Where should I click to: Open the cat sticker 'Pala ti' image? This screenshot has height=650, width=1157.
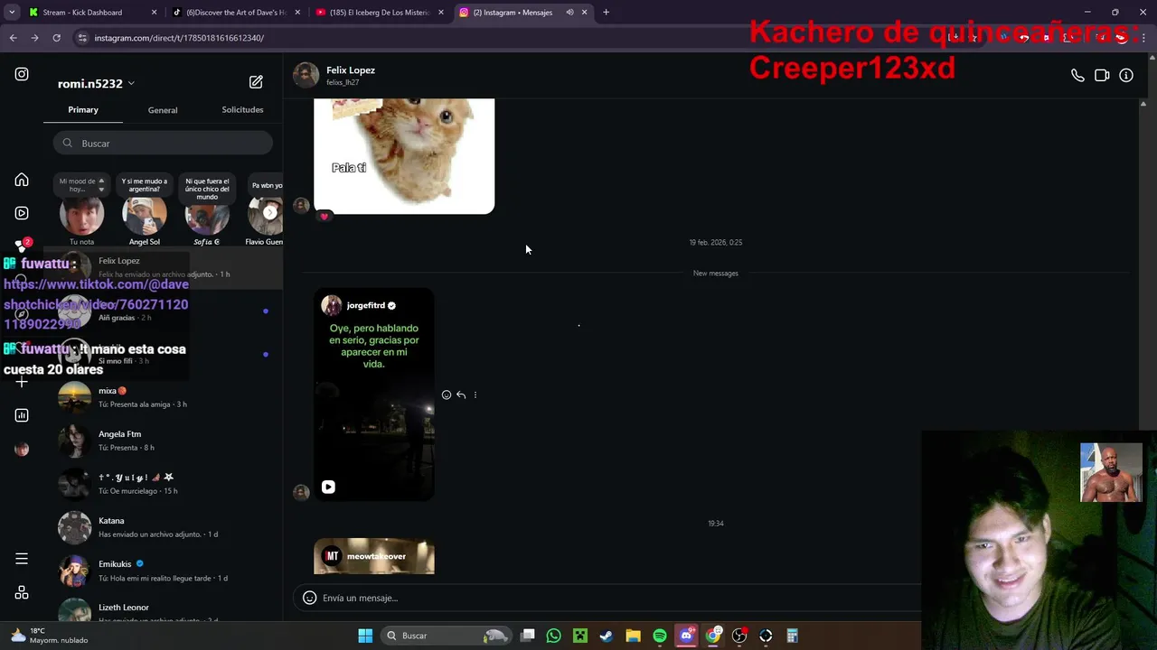404,156
